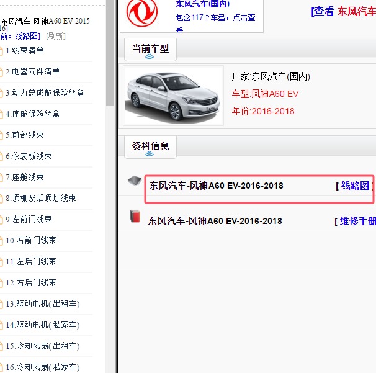Click 东风汽车-风神A60 EV-2016-2018 title in 维修手册 row
This screenshot has height=373, width=376.
(x=215, y=221)
